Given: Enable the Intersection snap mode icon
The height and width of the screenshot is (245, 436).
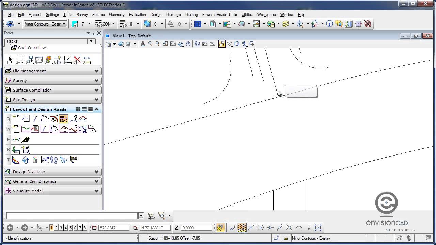Looking at the screenshot, I should pos(289,228).
